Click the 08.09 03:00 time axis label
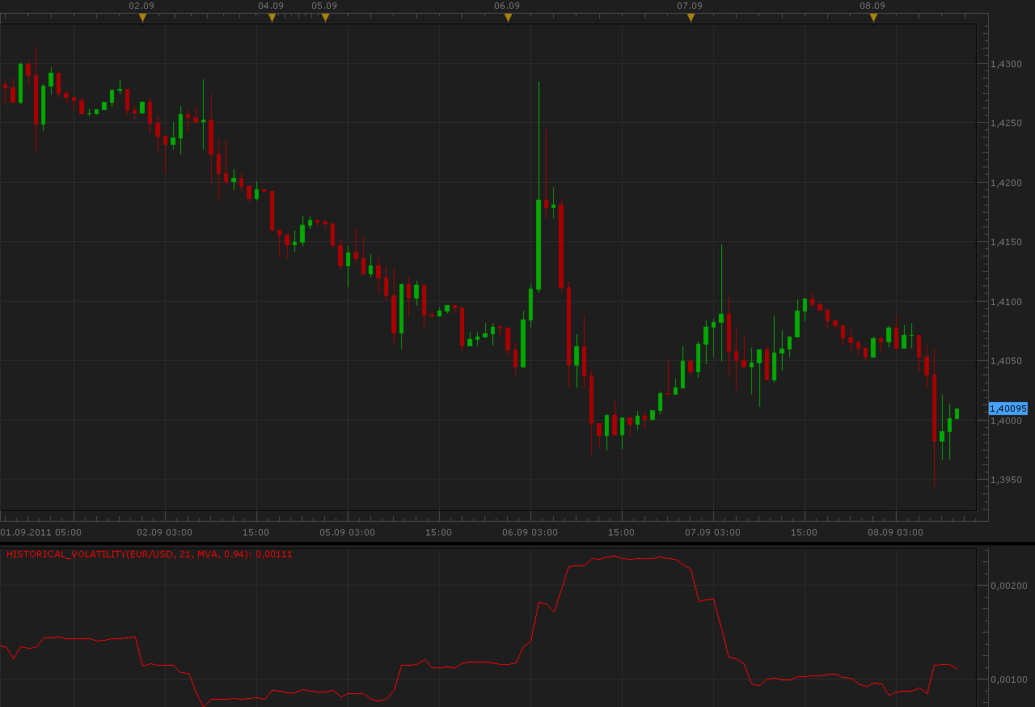 (896, 532)
